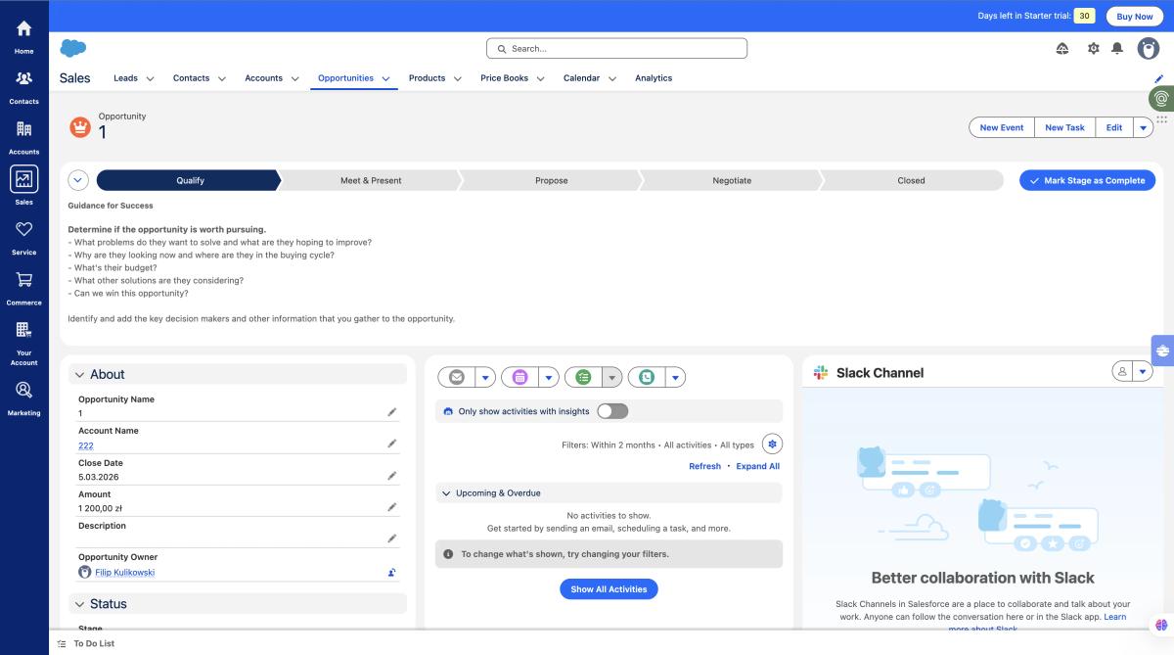
Task: Switch to the Leads tab
Action: tap(125, 78)
